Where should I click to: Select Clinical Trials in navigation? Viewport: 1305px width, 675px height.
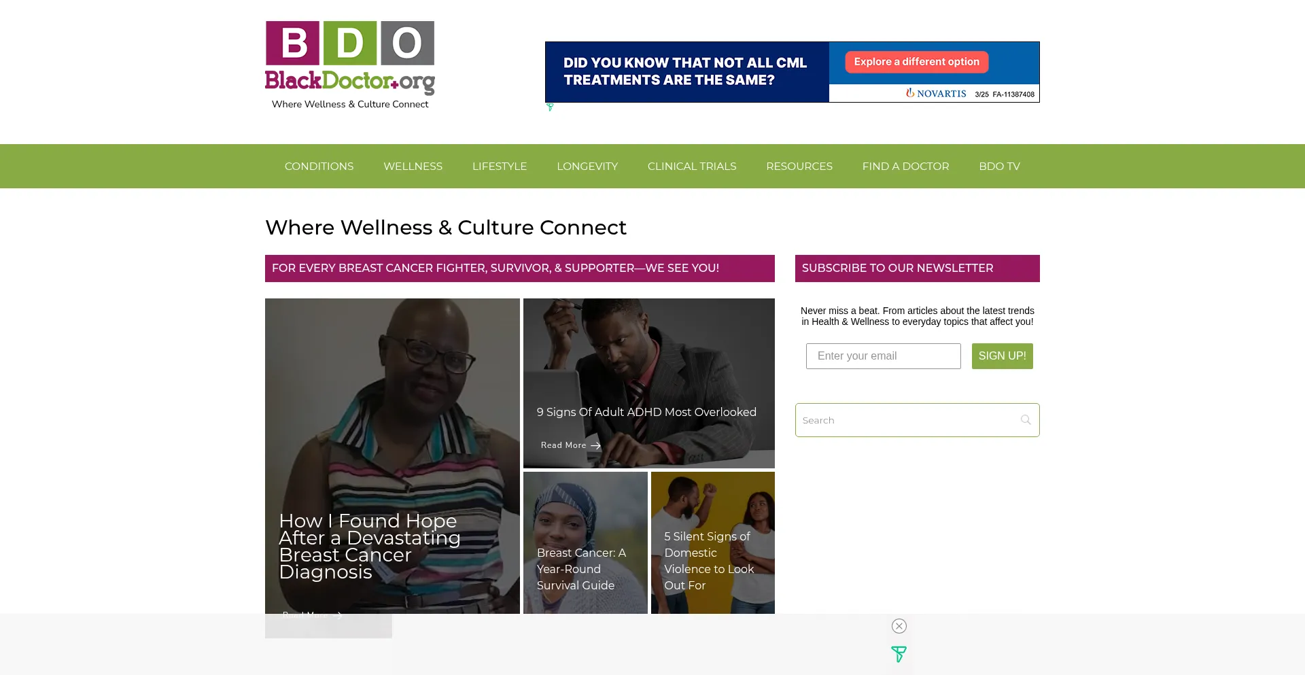[692, 167]
